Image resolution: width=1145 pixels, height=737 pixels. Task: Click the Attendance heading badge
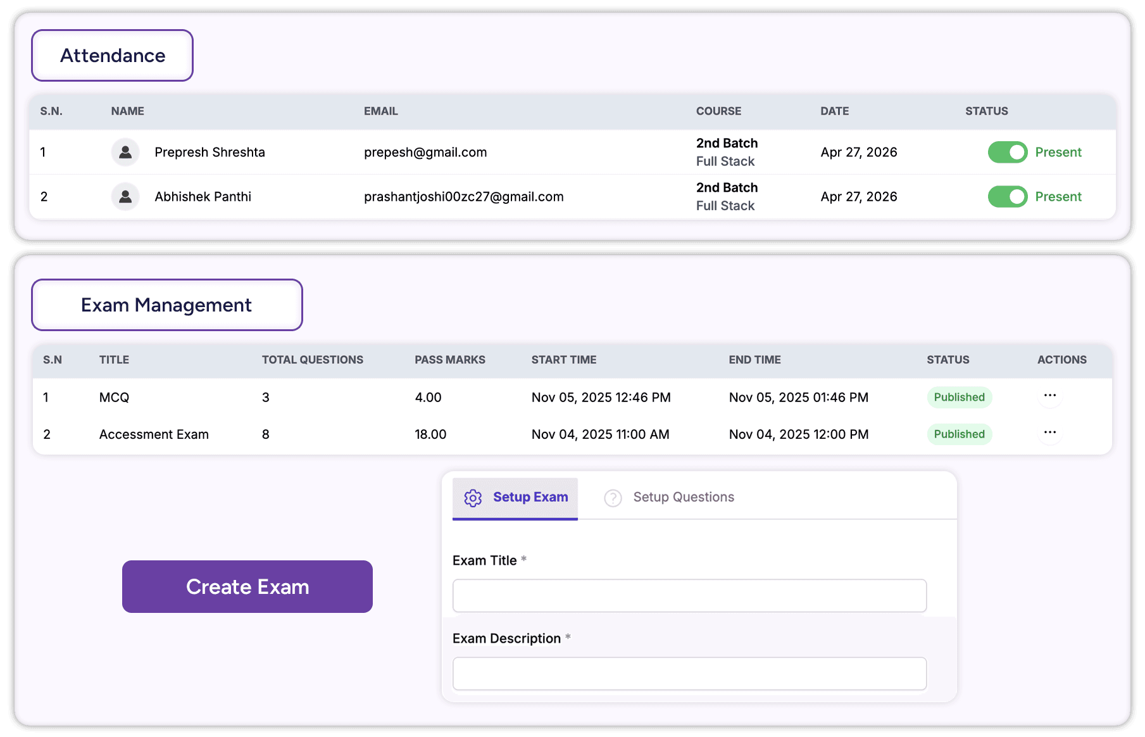click(112, 55)
